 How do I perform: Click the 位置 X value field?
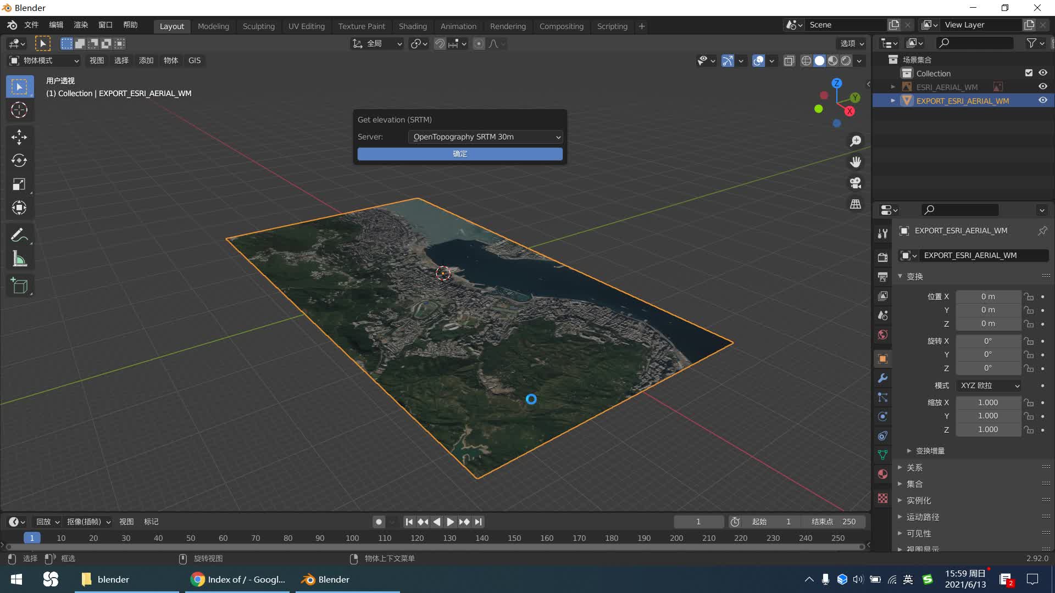click(x=988, y=296)
